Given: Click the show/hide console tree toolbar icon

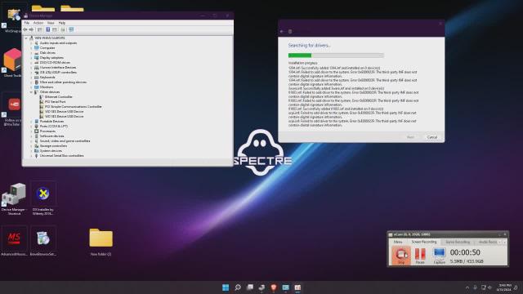Looking at the screenshot, I should click(x=40, y=29).
